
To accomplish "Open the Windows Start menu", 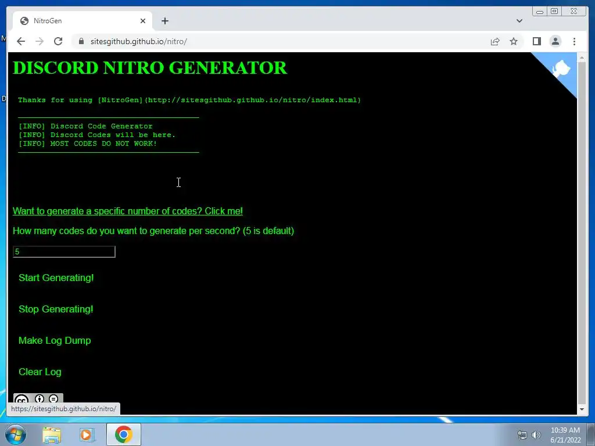I will point(15,434).
